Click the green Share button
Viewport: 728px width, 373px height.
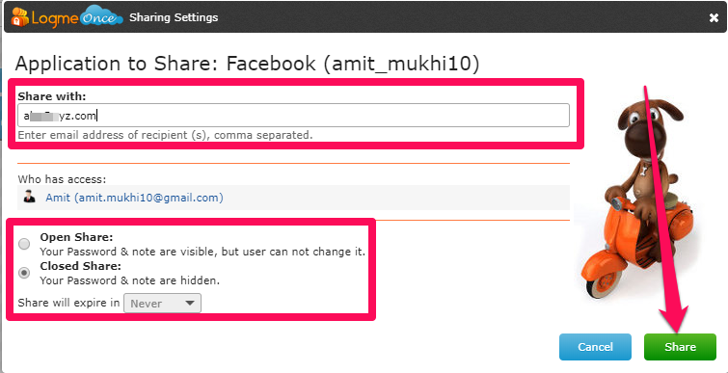click(x=680, y=347)
